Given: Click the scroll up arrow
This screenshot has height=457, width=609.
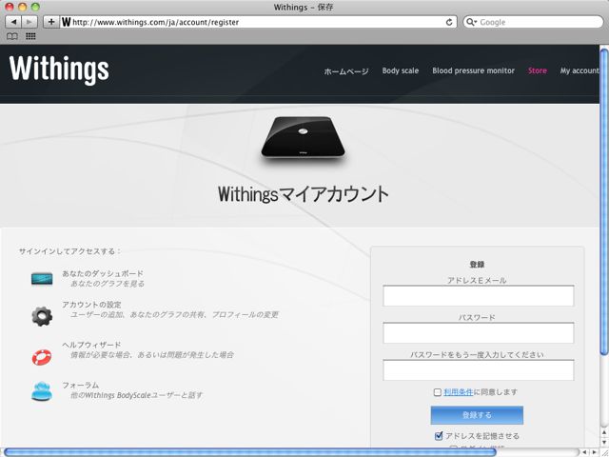Looking at the screenshot, I should pyautogui.click(x=604, y=432).
